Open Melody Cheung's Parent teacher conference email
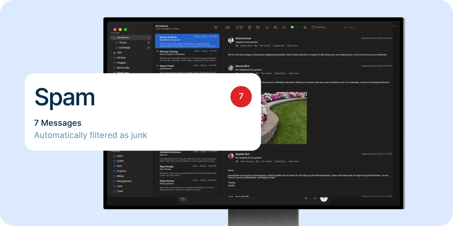Viewport: 453px width, 226px height. 187,56
